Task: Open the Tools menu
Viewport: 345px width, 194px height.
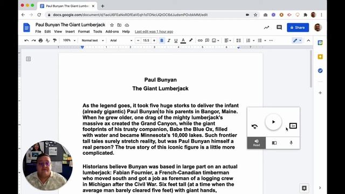Action: (98, 32)
